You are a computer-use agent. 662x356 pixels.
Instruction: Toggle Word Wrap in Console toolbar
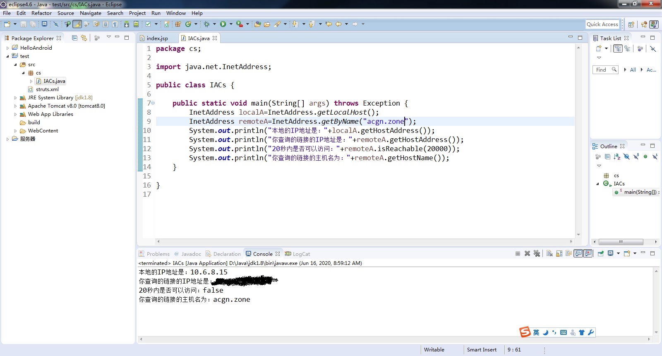[568, 253]
